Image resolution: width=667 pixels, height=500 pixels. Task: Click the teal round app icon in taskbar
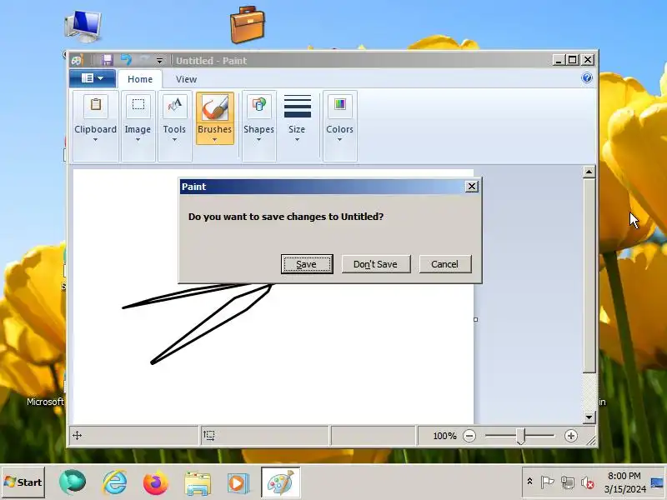pos(73,482)
